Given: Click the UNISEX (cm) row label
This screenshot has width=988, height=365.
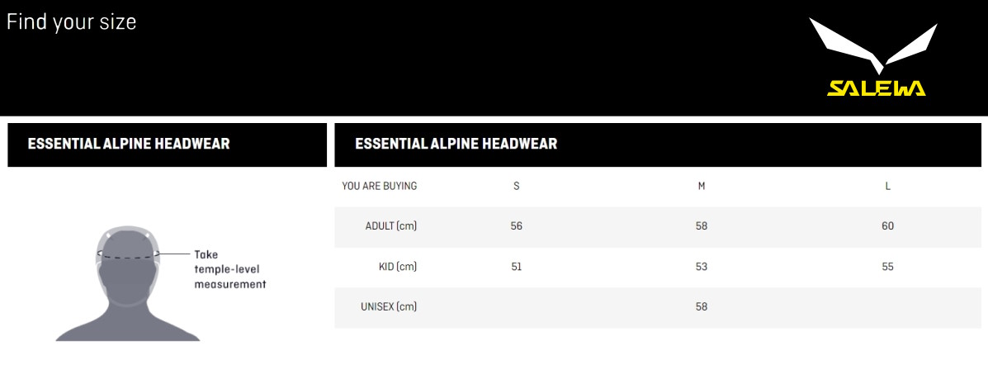Looking at the screenshot, I should (x=388, y=306).
